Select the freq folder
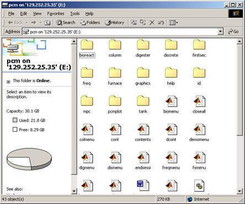245x204 pixels. [87, 76]
